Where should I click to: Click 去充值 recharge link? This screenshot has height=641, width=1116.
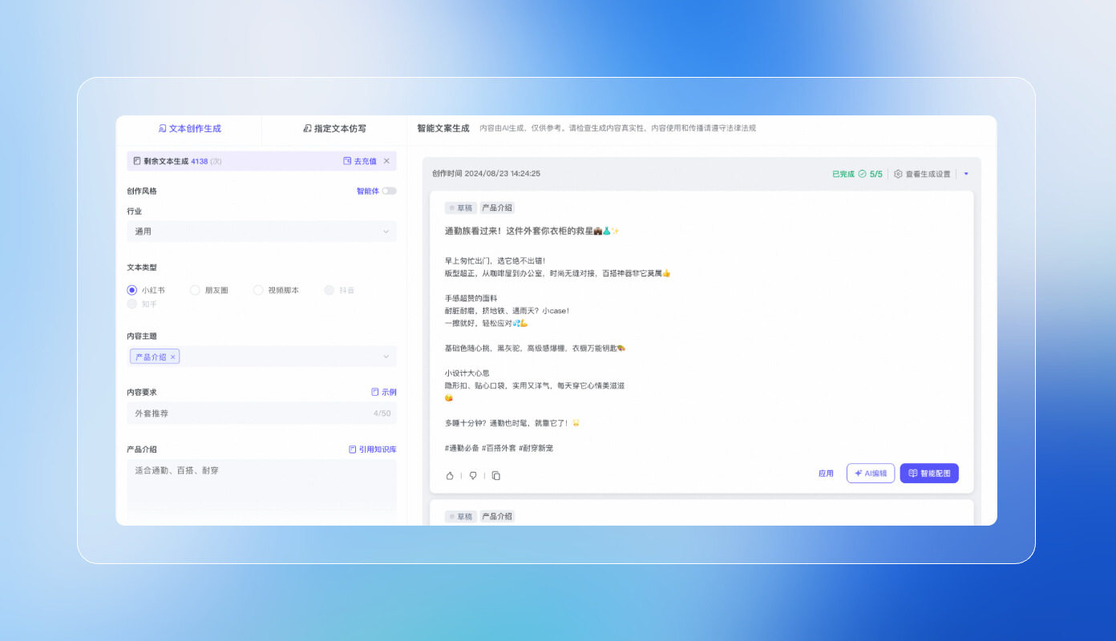point(359,161)
